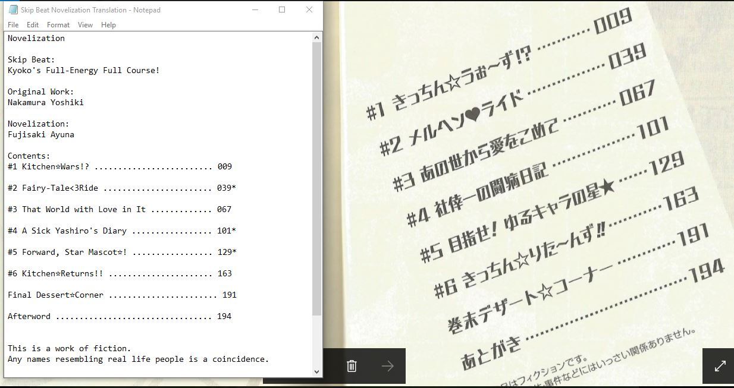Click the line "Skip Beat:"

[x=32, y=59]
